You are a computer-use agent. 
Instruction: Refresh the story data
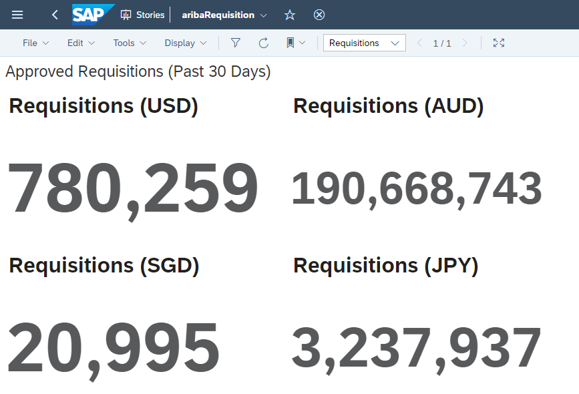[263, 43]
